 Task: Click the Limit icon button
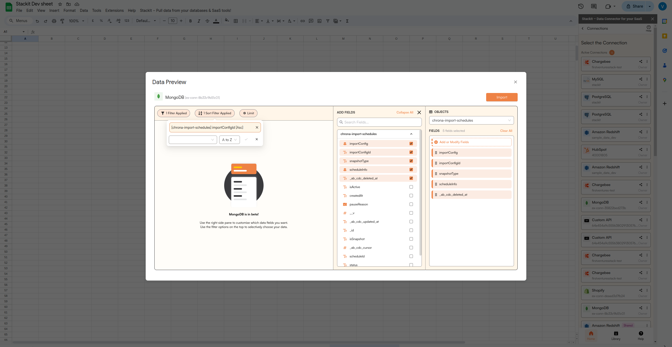248,113
